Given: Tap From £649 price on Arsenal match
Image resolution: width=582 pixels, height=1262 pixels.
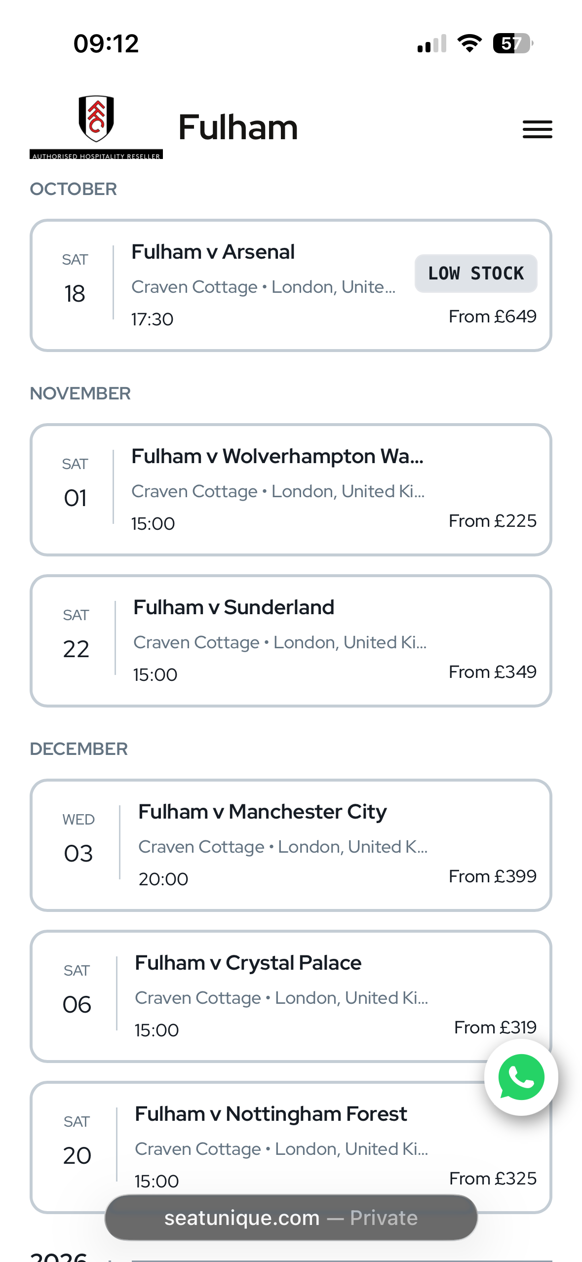Looking at the screenshot, I should [x=492, y=316].
